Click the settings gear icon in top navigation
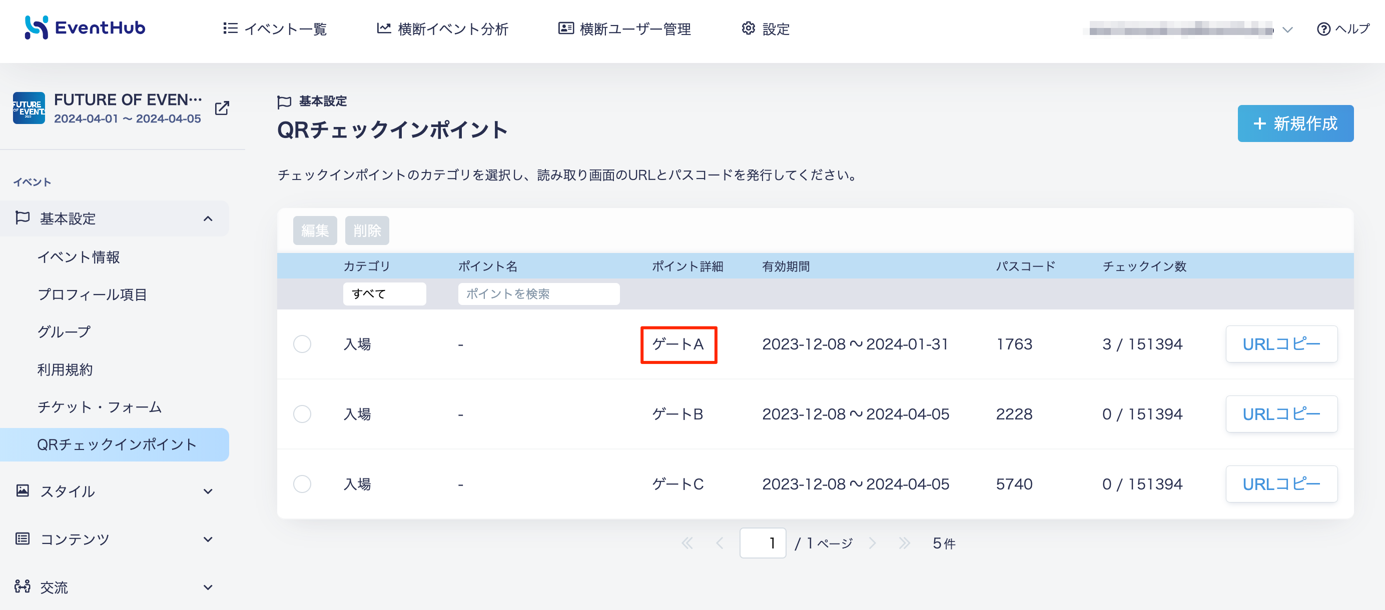1385x610 pixels. pyautogui.click(x=748, y=28)
